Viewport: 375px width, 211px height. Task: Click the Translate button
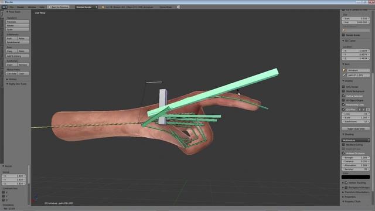[x=18, y=22]
